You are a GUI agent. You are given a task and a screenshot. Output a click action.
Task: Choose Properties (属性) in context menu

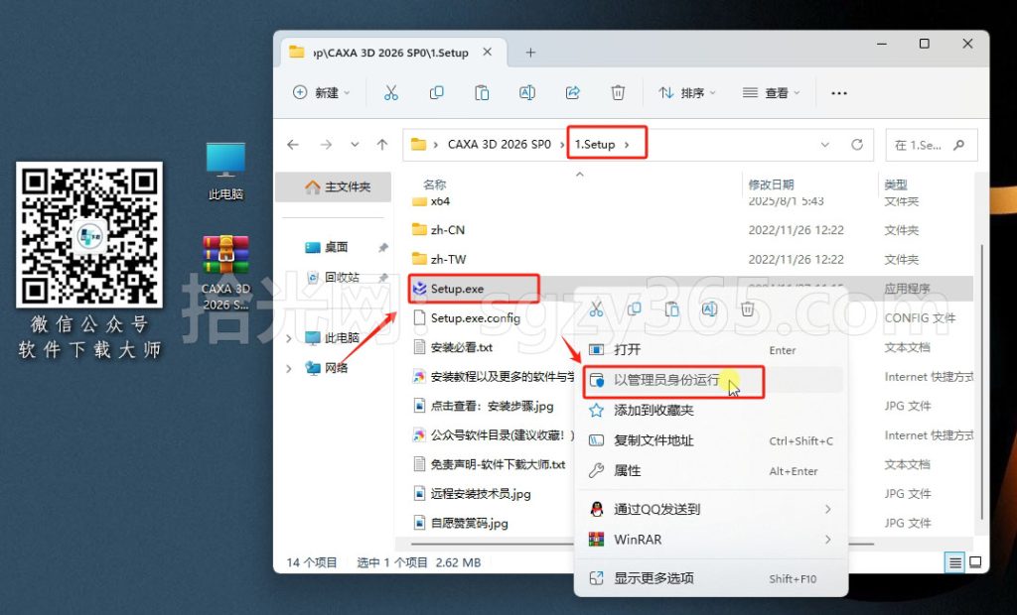click(711, 470)
